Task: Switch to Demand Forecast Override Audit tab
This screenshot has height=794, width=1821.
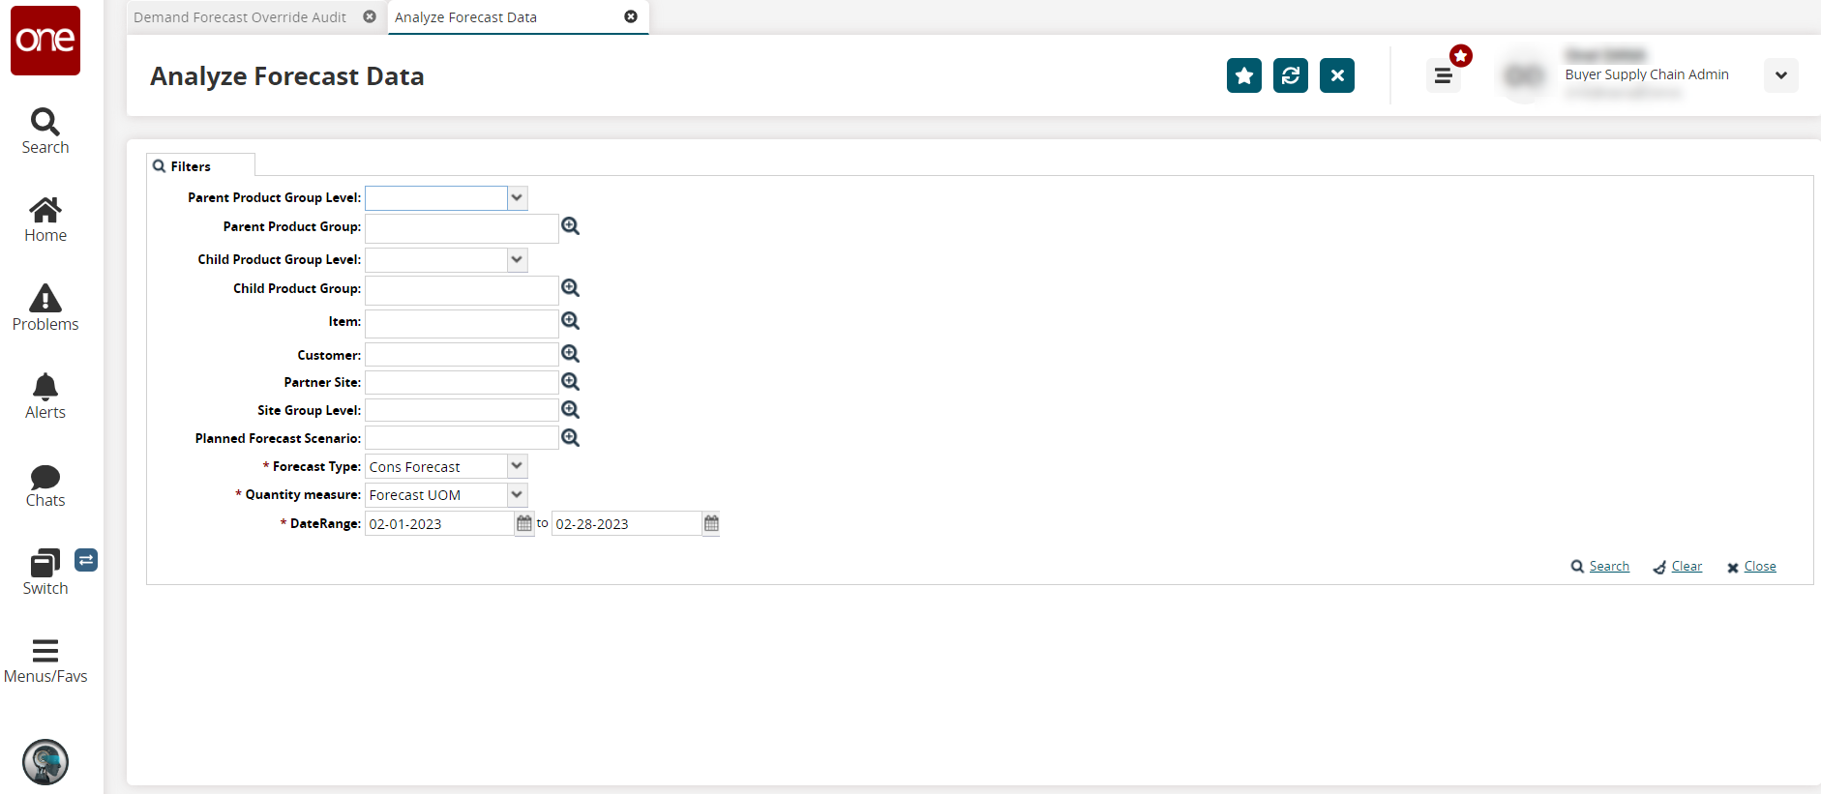Action: point(240,17)
